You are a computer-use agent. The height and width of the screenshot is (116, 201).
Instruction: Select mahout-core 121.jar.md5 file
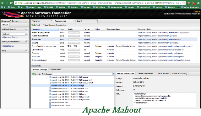(70, 88)
